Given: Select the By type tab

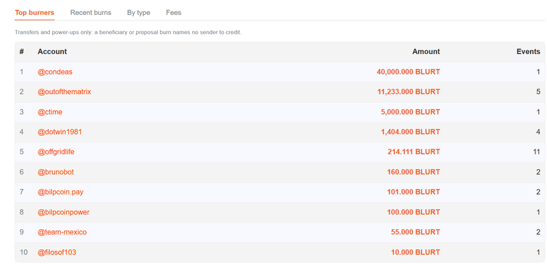Looking at the screenshot, I should 139,13.
